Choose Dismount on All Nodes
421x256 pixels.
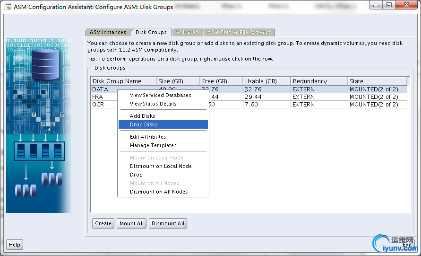click(159, 192)
